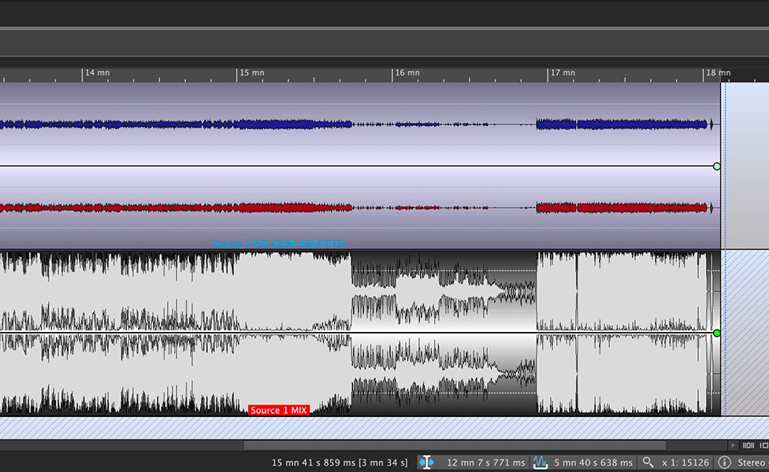
Task: Click the green fade handle on Source 1 MIX clip
Action: 716,333
